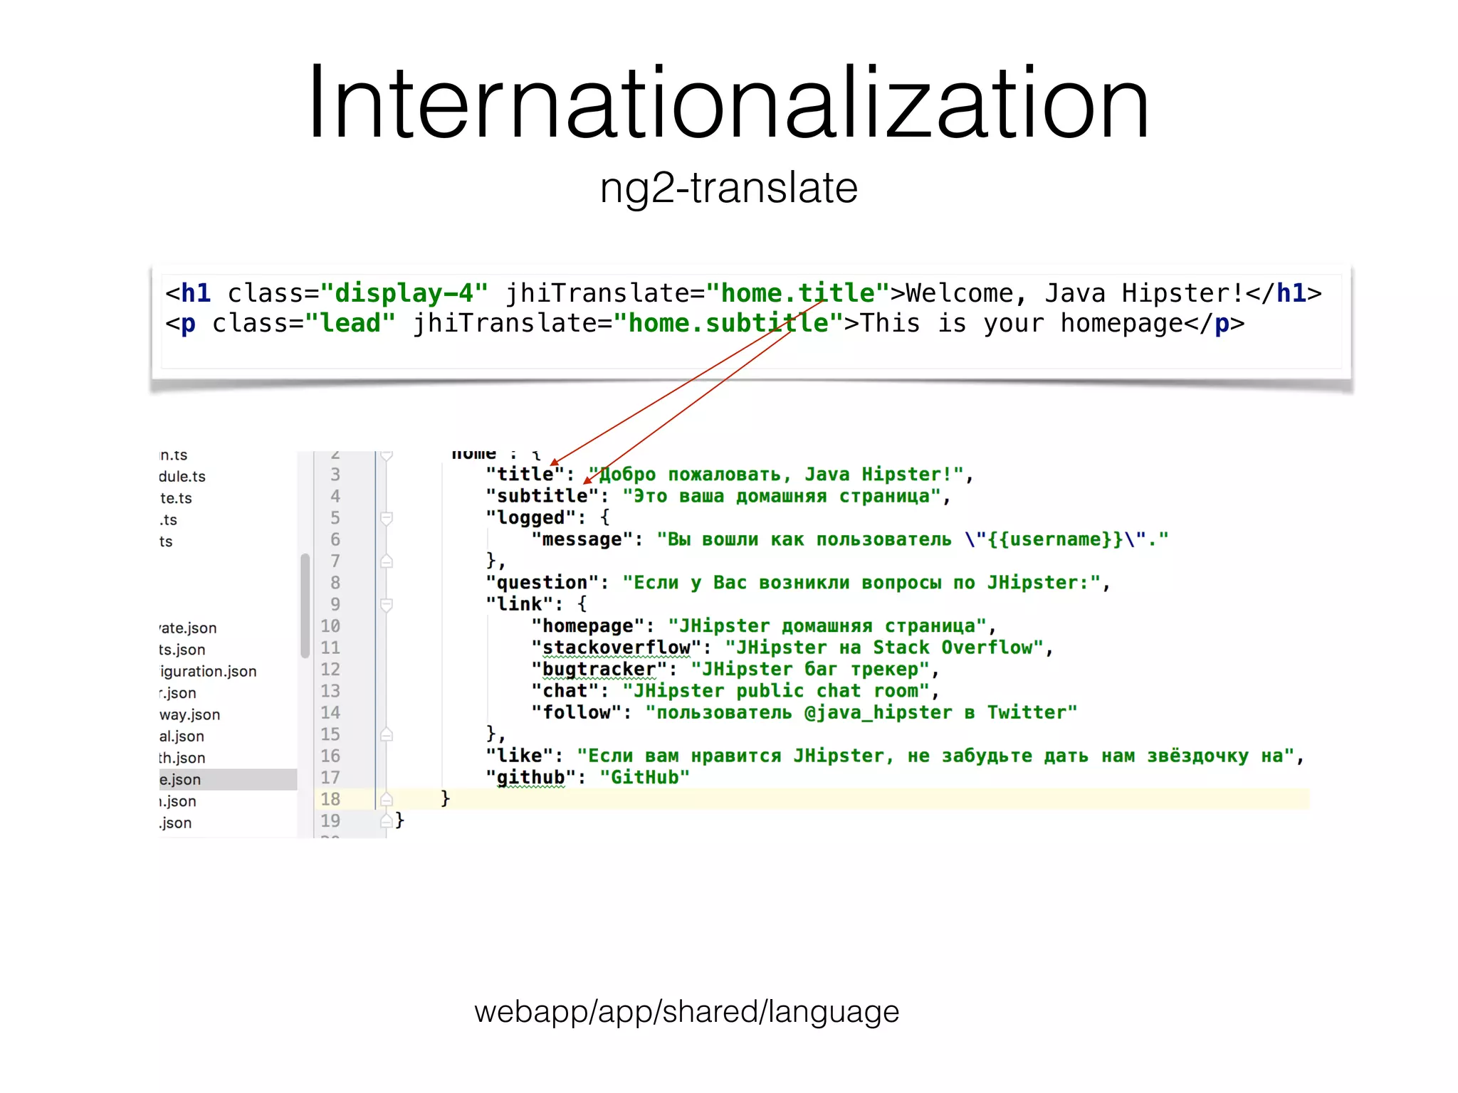Click the "home.title" attribute value in HTML snippet
The height and width of the screenshot is (1093, 1458).
coord(797,293)
